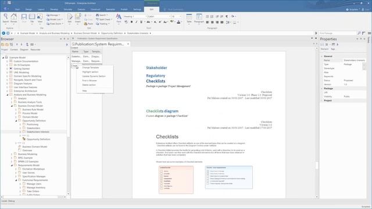
Task: Open the Spell Check dropdown
Action: pyautogui.click(x=104, y=19)
